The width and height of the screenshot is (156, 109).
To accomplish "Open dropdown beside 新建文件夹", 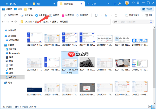I will point(142,15).
